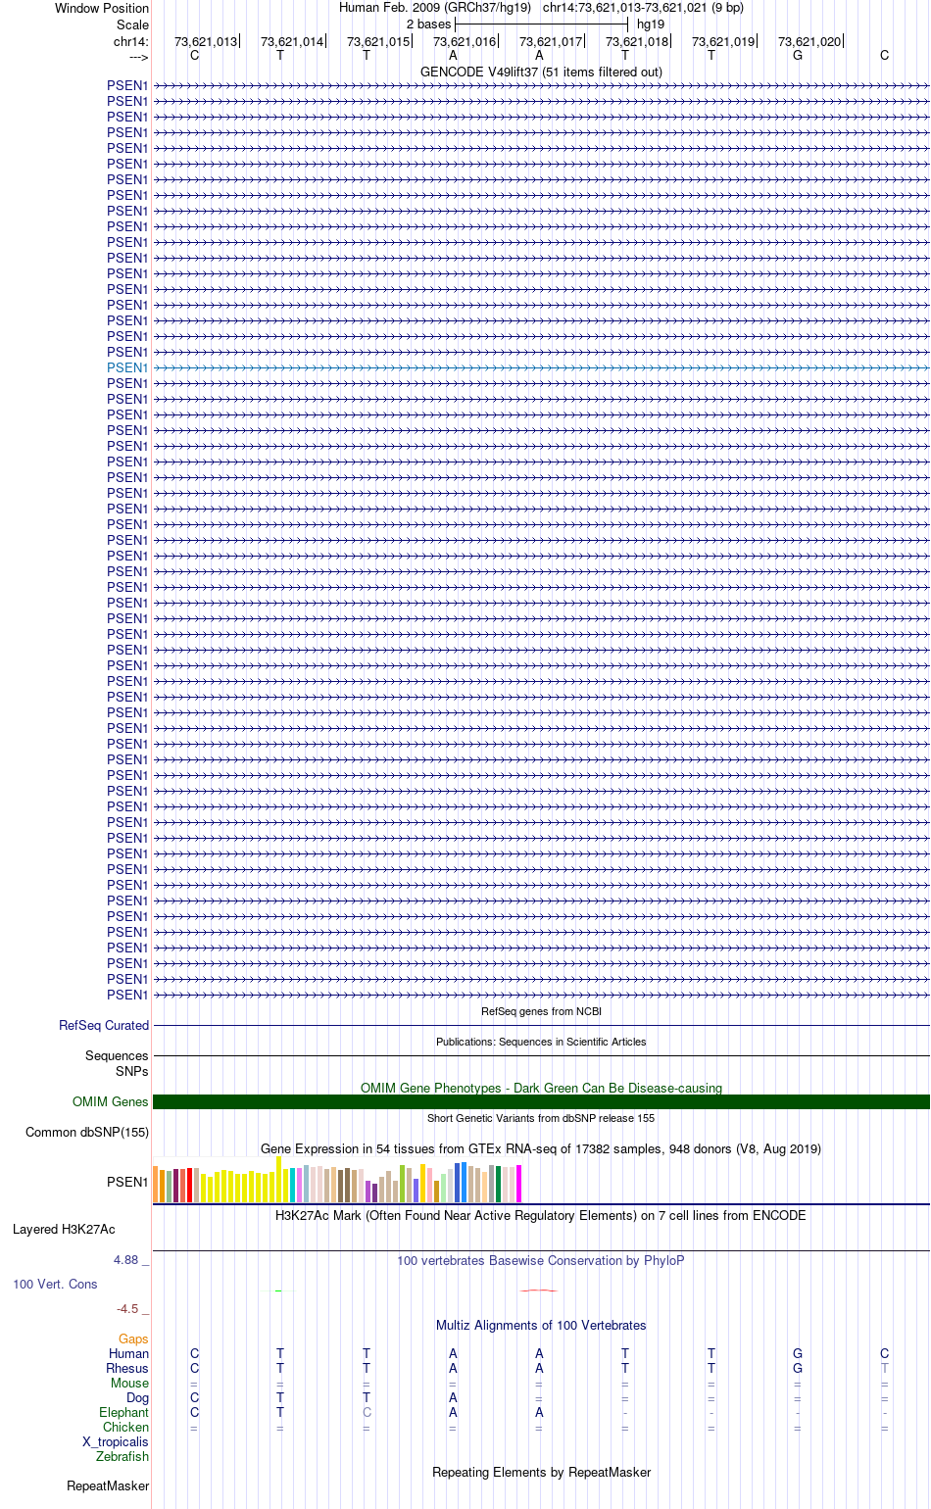Click the grey 'T' in the Rhesus alignment row
The width and height of the screenshot is (931, 1509).
[884, 1368]
